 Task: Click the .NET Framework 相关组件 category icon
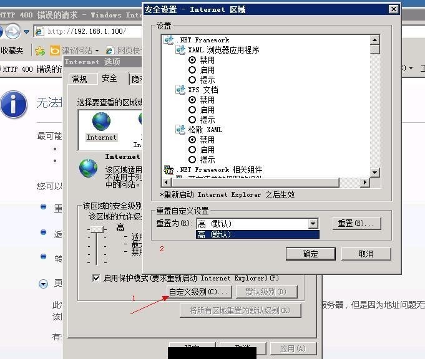tap(169, 170)
